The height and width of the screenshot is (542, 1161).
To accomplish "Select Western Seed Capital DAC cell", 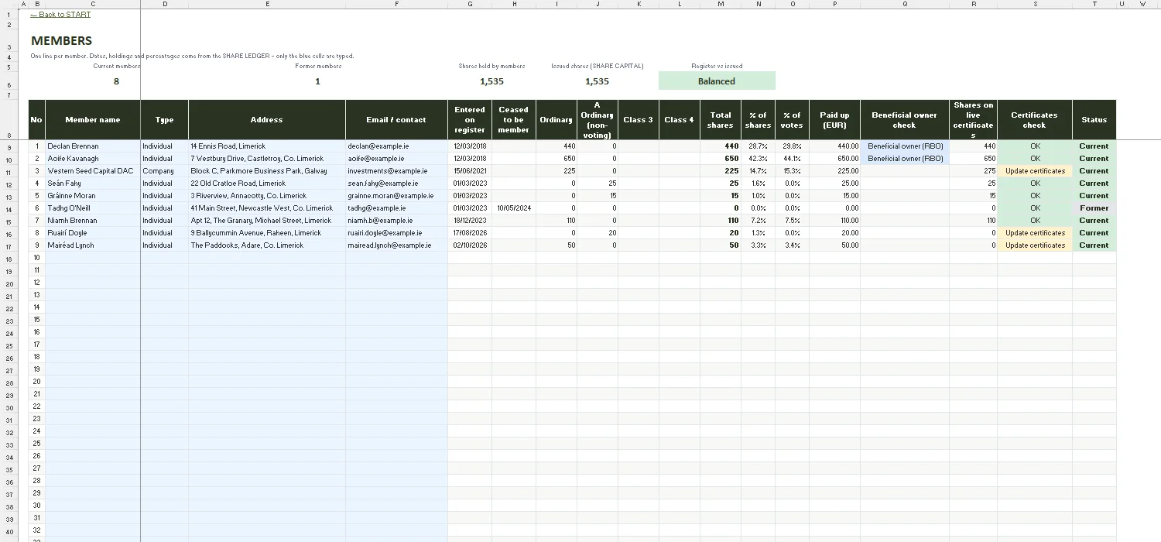I will pyautogui.click(x=93, y=171).
